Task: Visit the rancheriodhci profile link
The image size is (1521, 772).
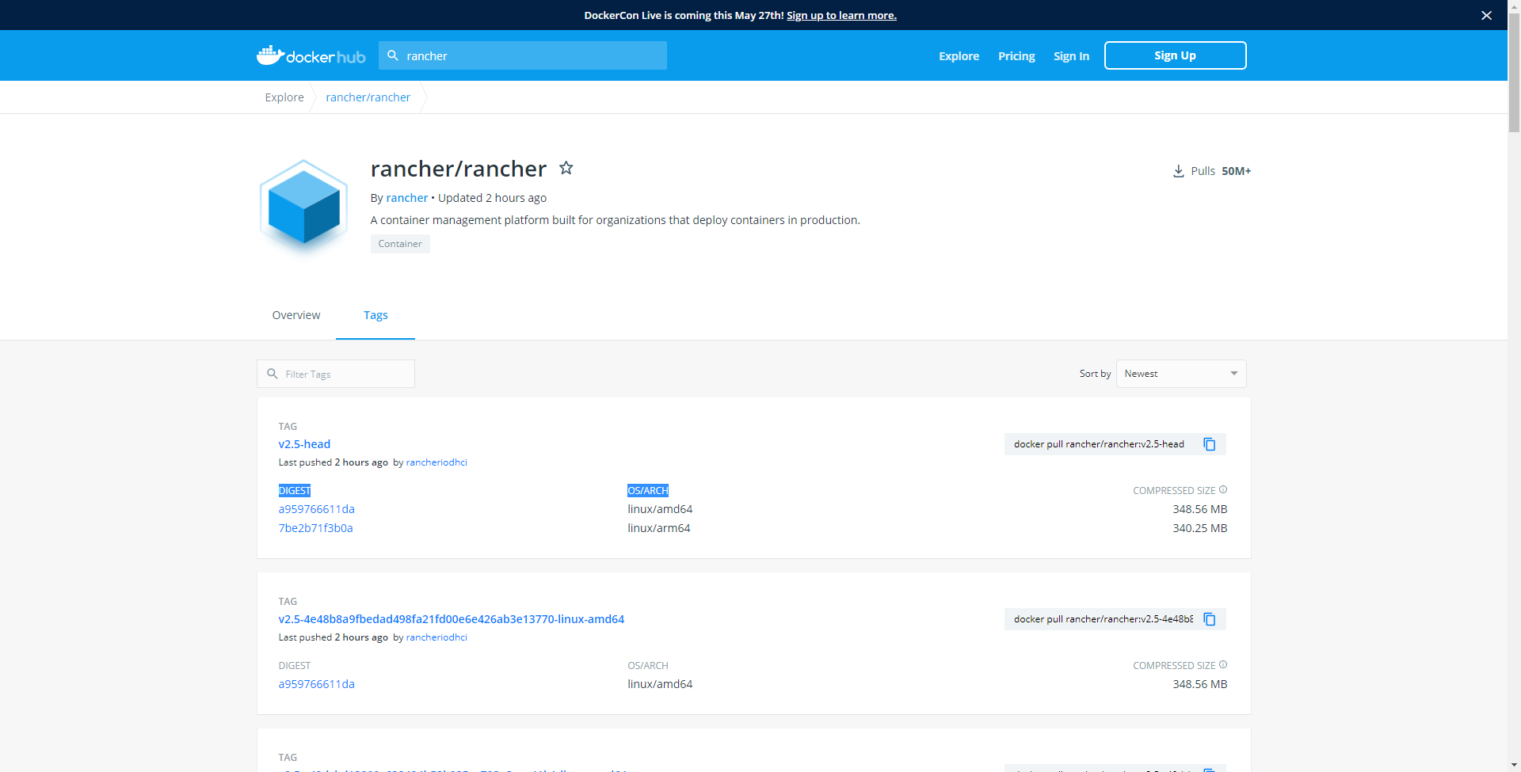Action: point(436,462)
